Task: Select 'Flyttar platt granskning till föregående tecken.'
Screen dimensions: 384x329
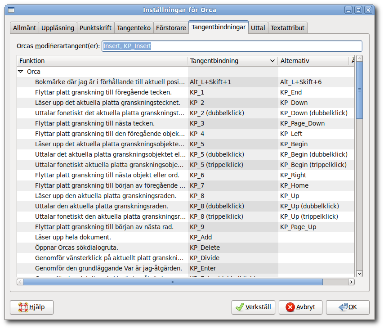Action: (x=186, y=92)
